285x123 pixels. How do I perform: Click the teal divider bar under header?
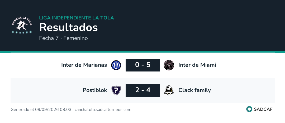142,52
